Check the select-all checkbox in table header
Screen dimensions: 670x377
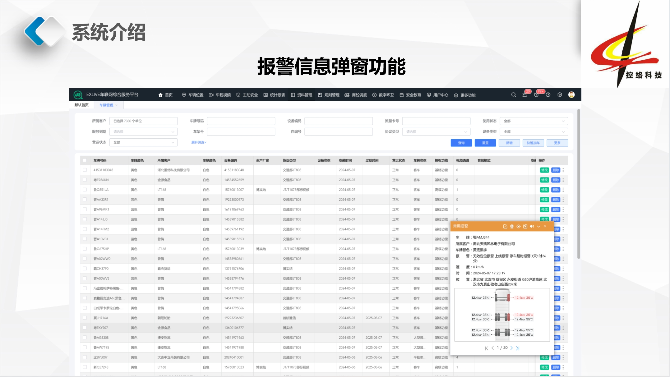tap(85, 160)
